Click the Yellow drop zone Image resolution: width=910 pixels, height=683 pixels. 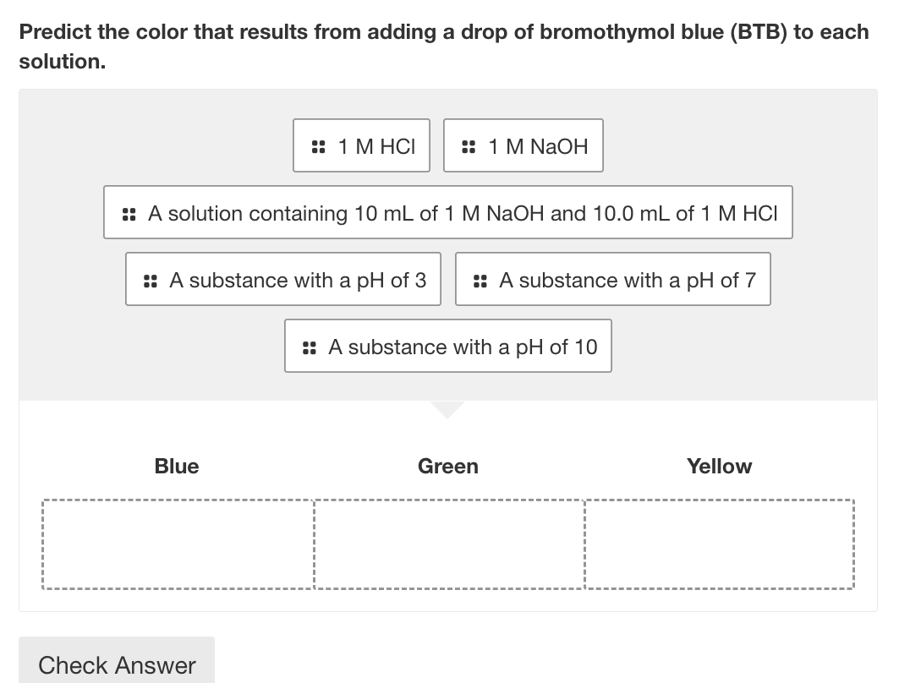719,544
